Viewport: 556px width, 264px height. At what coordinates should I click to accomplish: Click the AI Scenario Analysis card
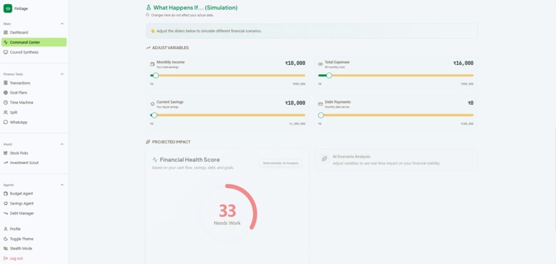[x=396, y=160]
